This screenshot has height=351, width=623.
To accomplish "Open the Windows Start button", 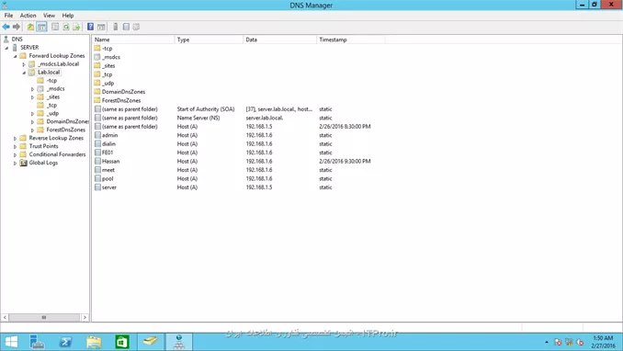I will [11, 342].
